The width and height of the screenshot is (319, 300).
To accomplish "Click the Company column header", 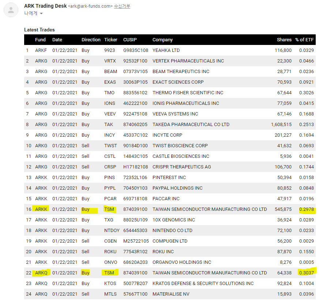I will 162,40.
